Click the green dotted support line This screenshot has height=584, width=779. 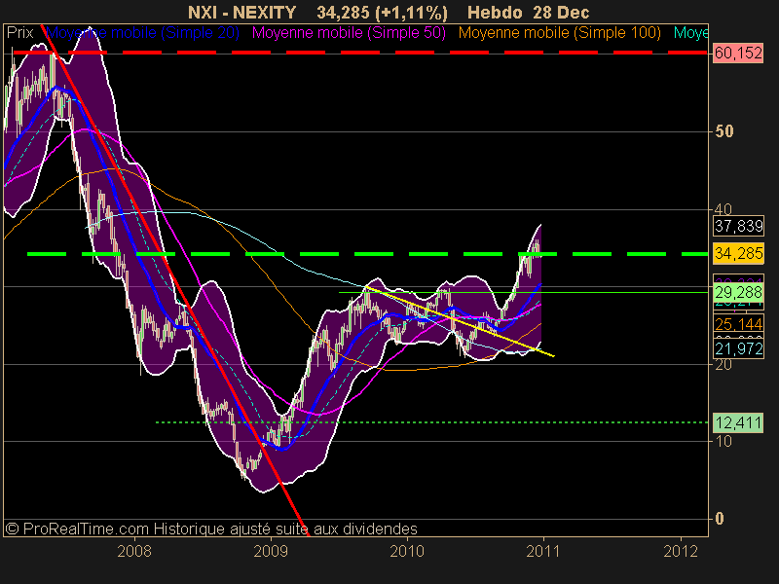pyautogui.click(x=431, y=422)
